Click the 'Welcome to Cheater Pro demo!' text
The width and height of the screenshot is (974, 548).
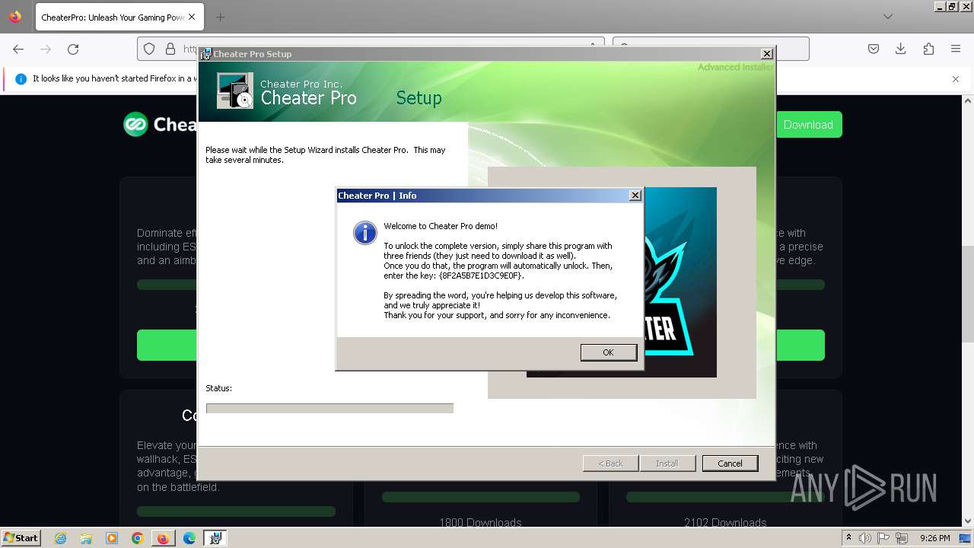(x=441, y=226)
